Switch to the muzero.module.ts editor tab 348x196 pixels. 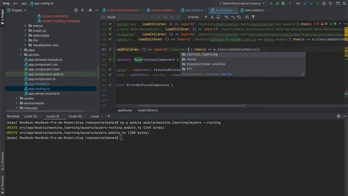162,10
